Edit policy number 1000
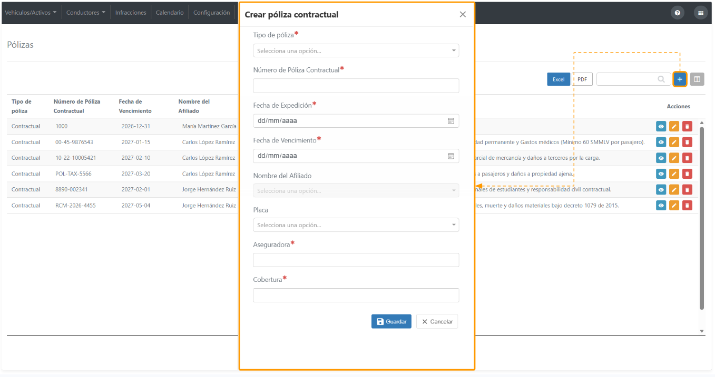The image size is (715, 377). click(674, 126)
